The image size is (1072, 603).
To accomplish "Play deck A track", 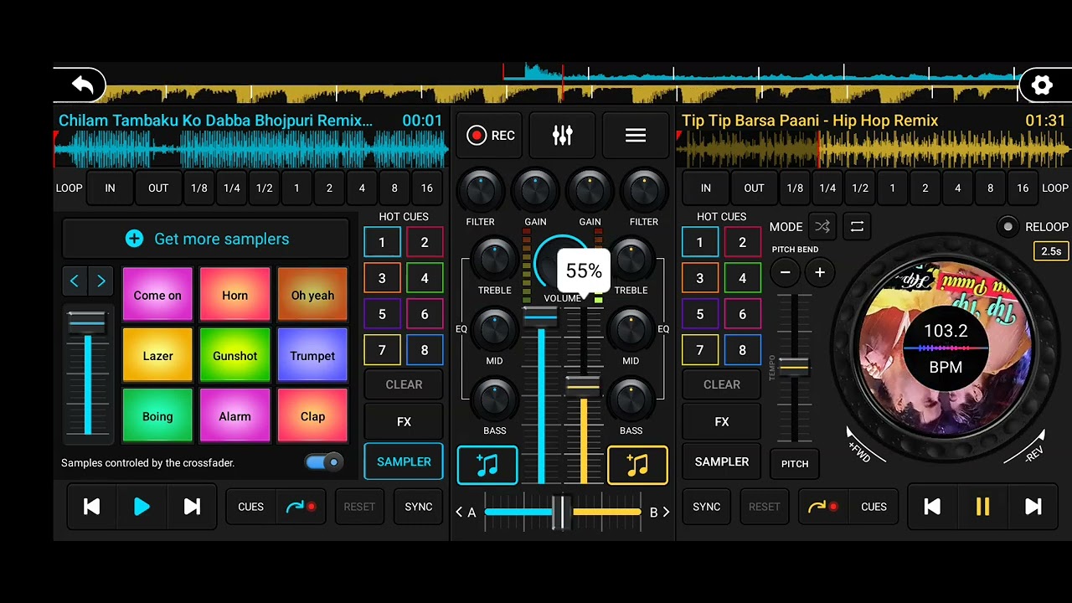I will click(142, 507).
